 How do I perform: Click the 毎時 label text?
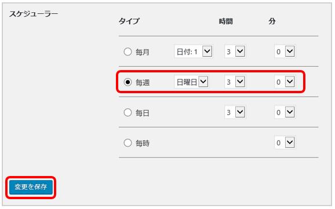tap(143, 143)
